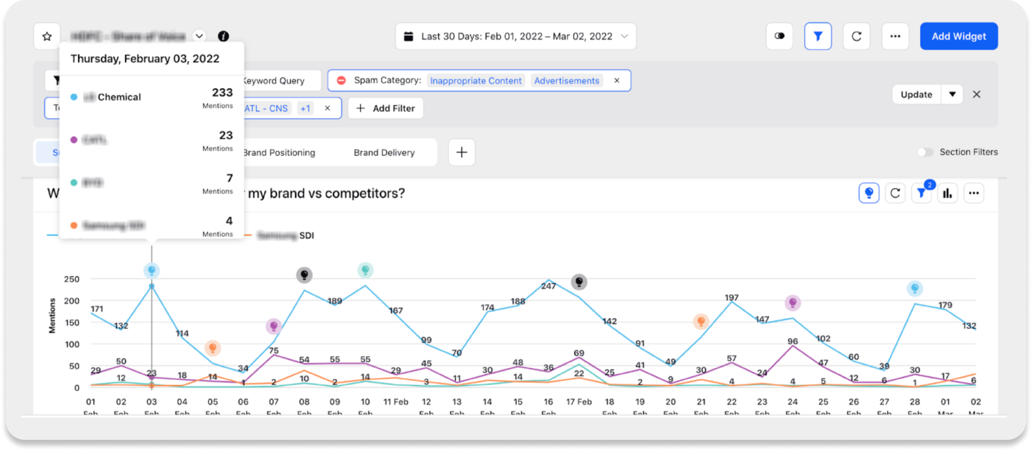Click the Spam Category exclude icon

341,80
